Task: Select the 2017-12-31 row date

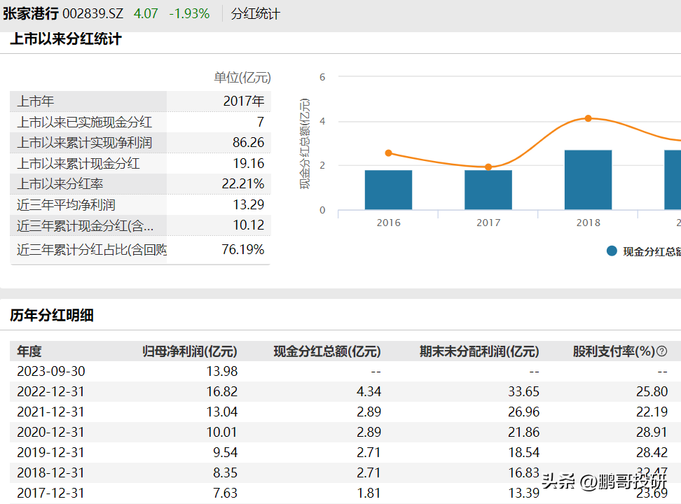Action: pyautogui.click(x=50, y=493)
